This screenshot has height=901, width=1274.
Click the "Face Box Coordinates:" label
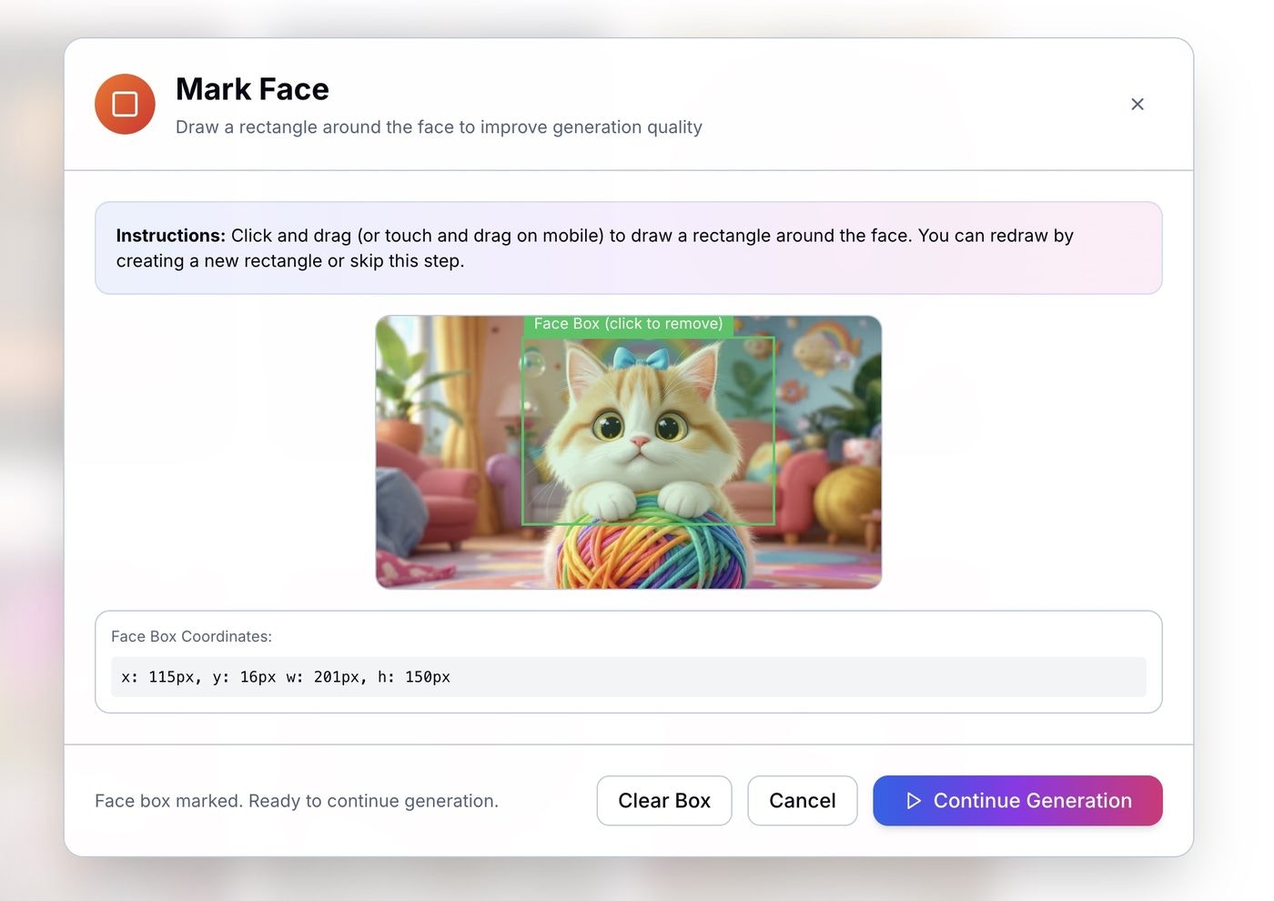coord(192,636)
